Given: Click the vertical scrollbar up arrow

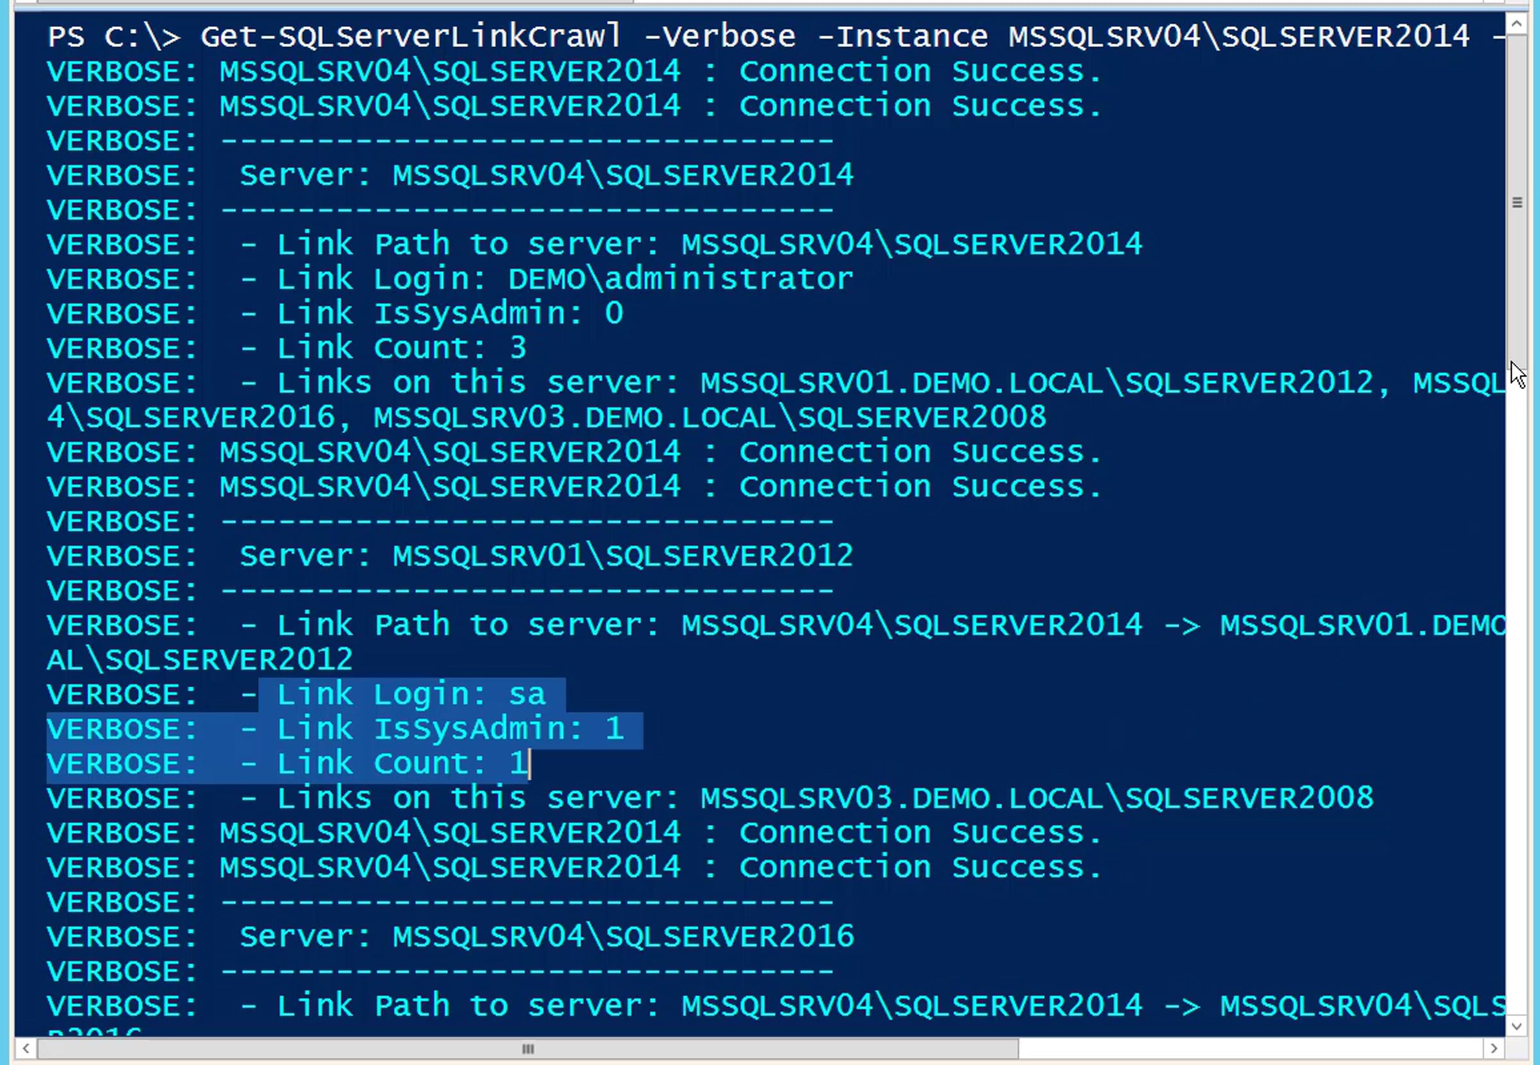Looking at the screenshot, I should click(x=1516, y=25).
